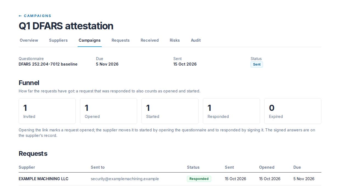
Task: Click the Status column header in Requests
Action: click(193, 167)
